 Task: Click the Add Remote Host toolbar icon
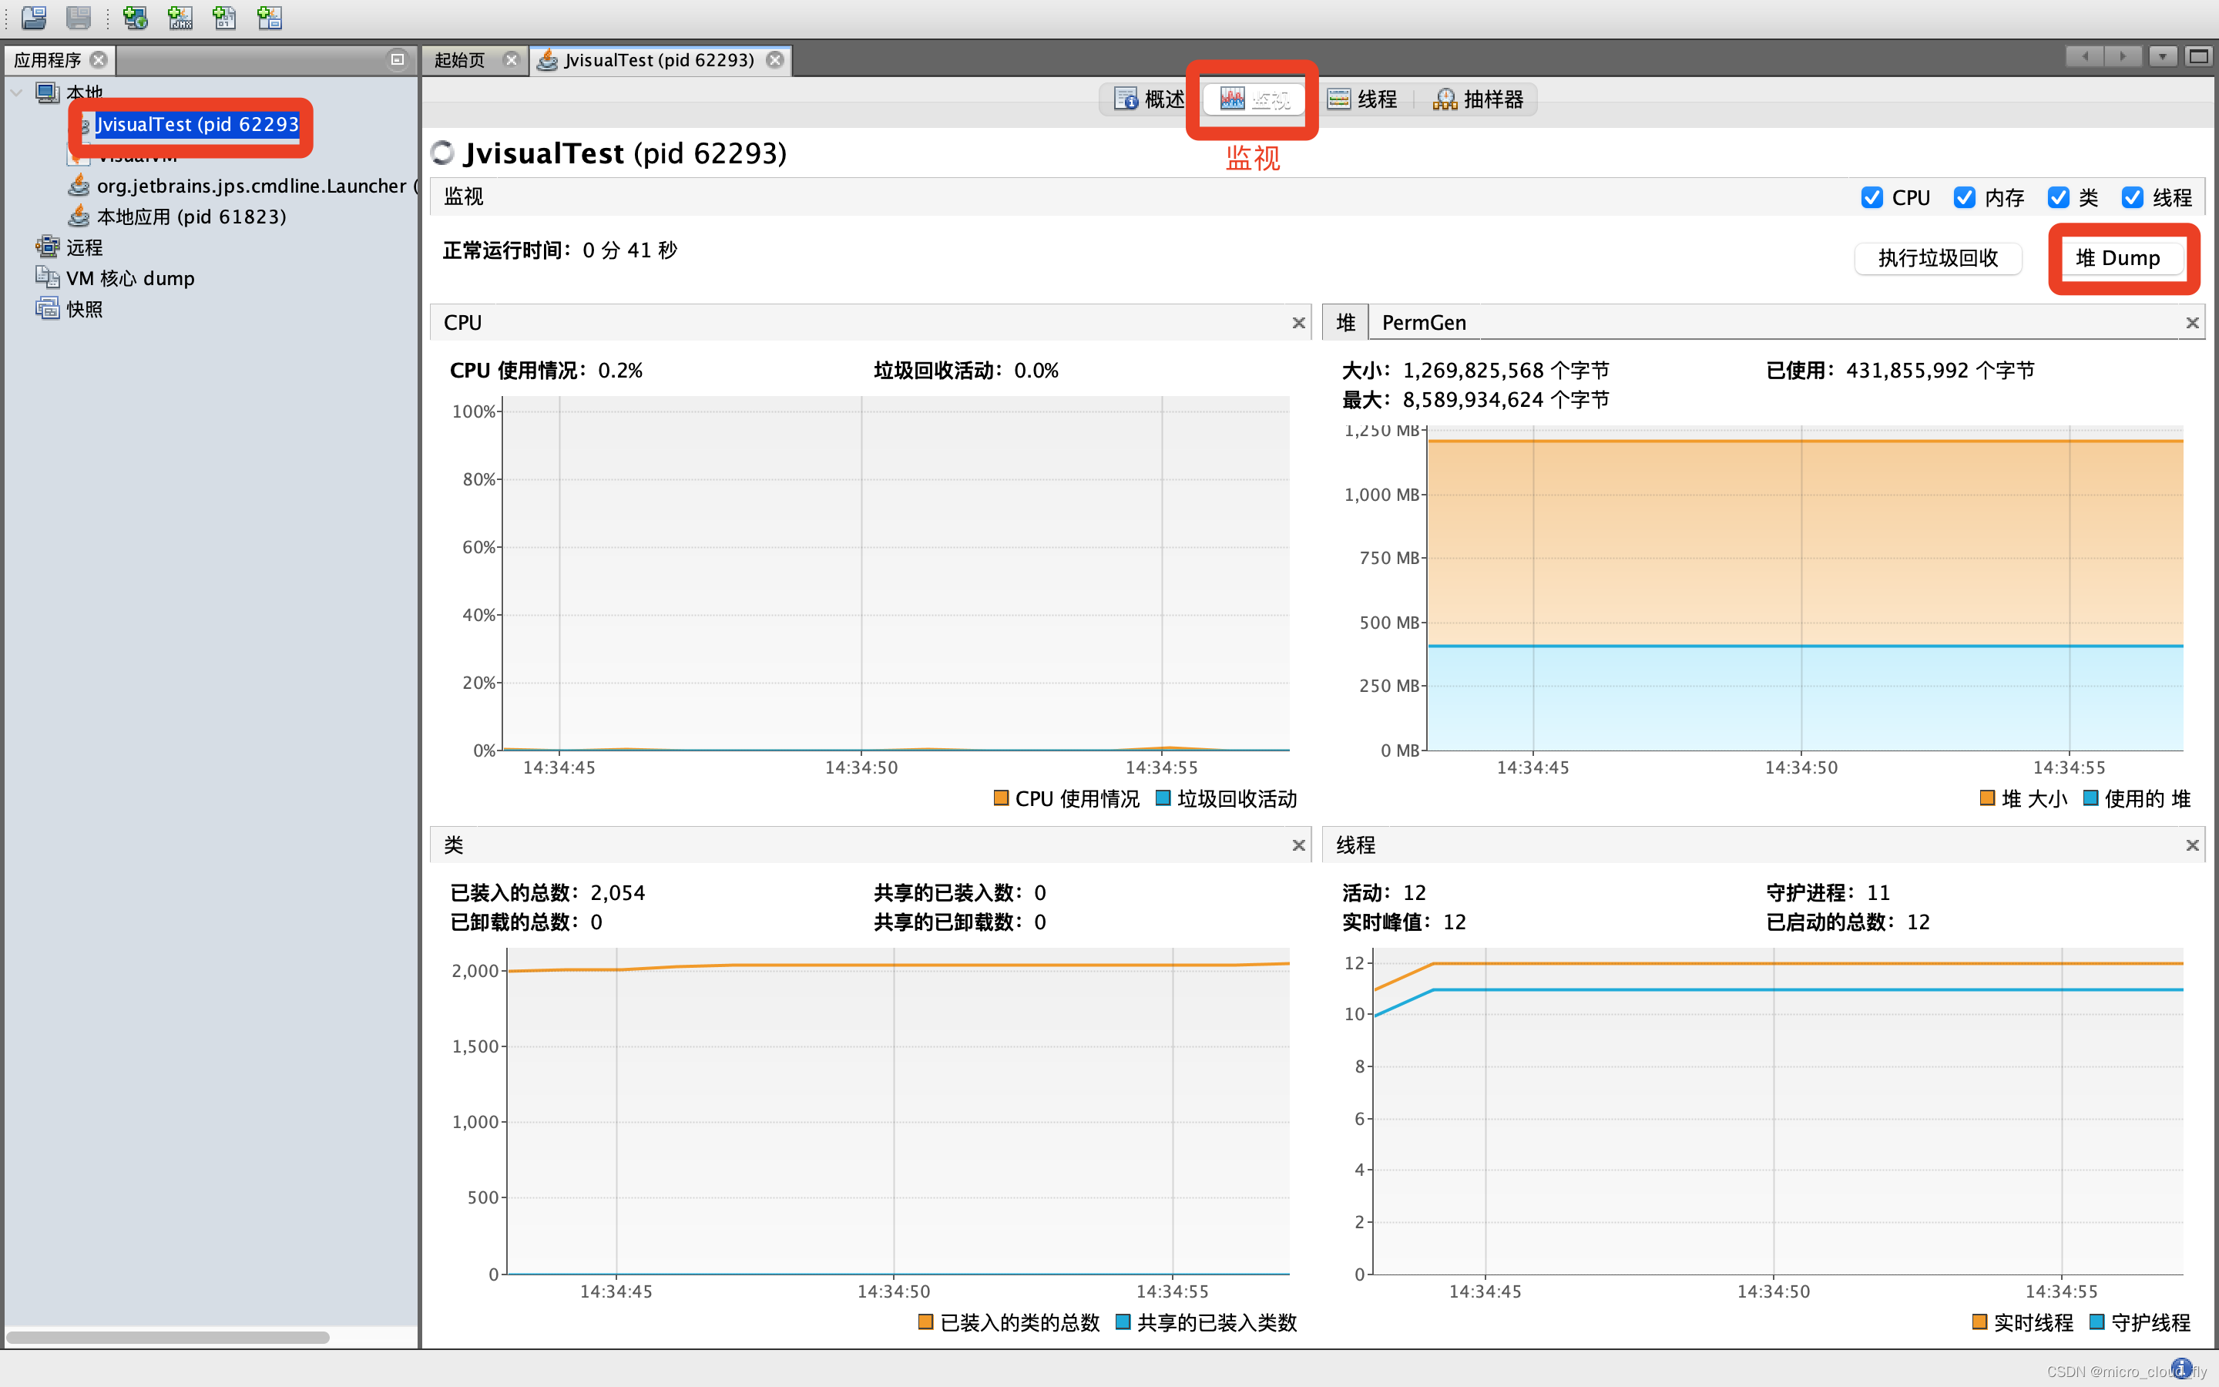coord(135,16)
